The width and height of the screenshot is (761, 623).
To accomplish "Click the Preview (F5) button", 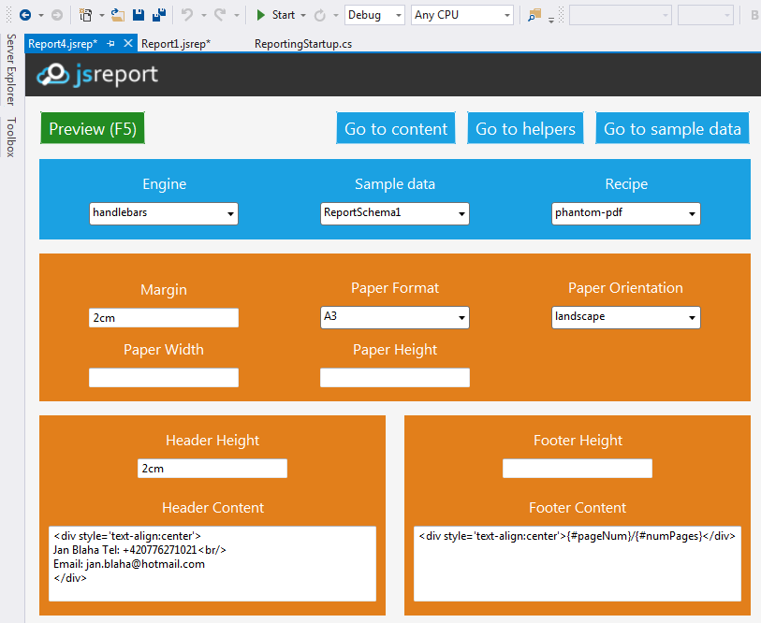I will tap(93, 128).
